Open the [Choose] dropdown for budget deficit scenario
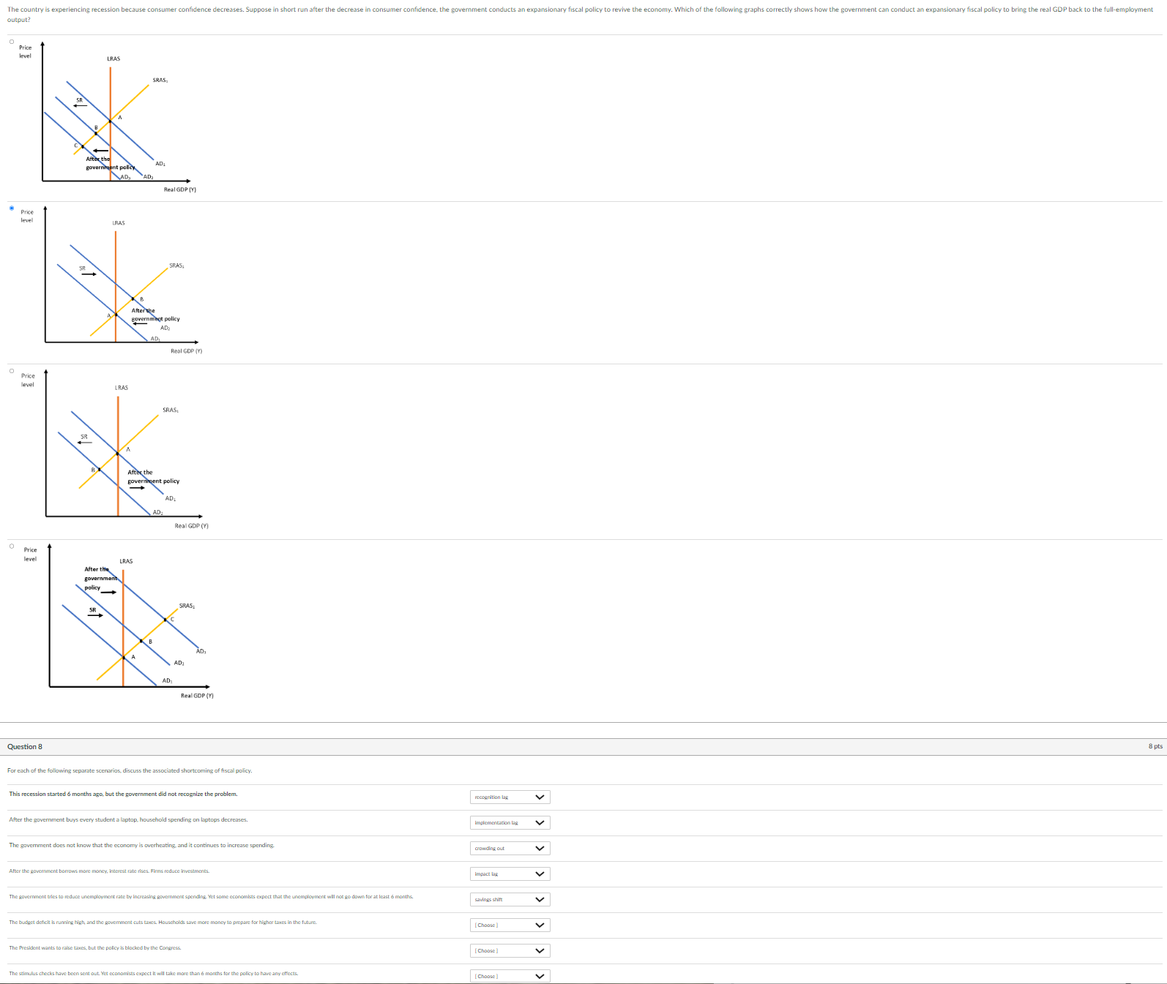The height and width of the screenshot is (984, 1167). [x=510, y=925]
